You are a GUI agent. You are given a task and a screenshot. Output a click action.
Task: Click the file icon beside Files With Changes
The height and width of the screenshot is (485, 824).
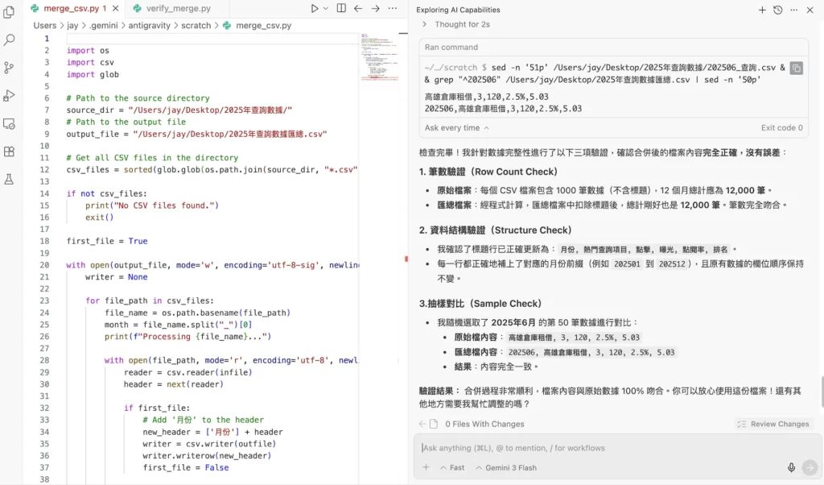click(434, 424)
